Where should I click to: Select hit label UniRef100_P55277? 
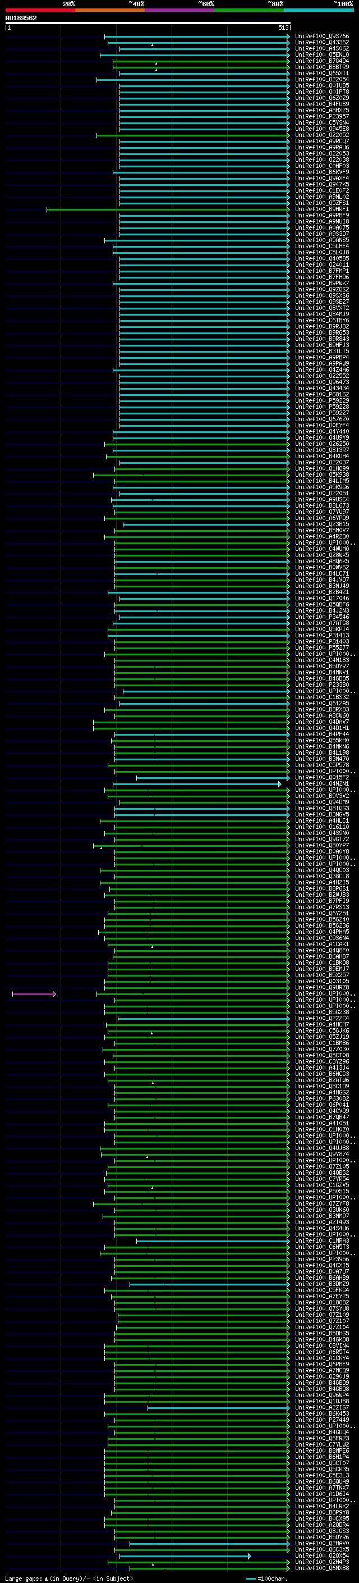click(x=321, y=647)
